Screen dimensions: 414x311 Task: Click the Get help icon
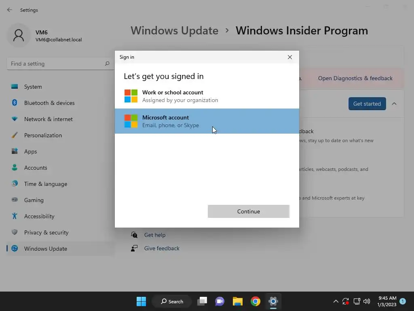click(x=134, y=235)
